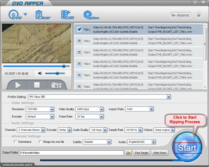Image resolution: width=209 pixels, height=167 pixels.
Task: Seek on the video progress slider
Action: [36, 66]
